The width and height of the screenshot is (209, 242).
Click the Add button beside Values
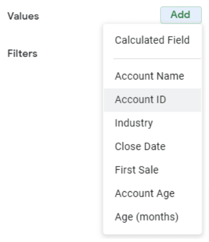point(181,15)
